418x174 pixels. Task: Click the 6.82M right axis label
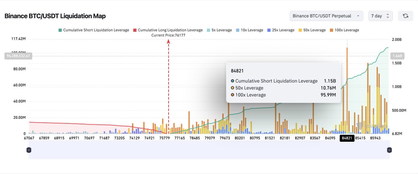397,134
